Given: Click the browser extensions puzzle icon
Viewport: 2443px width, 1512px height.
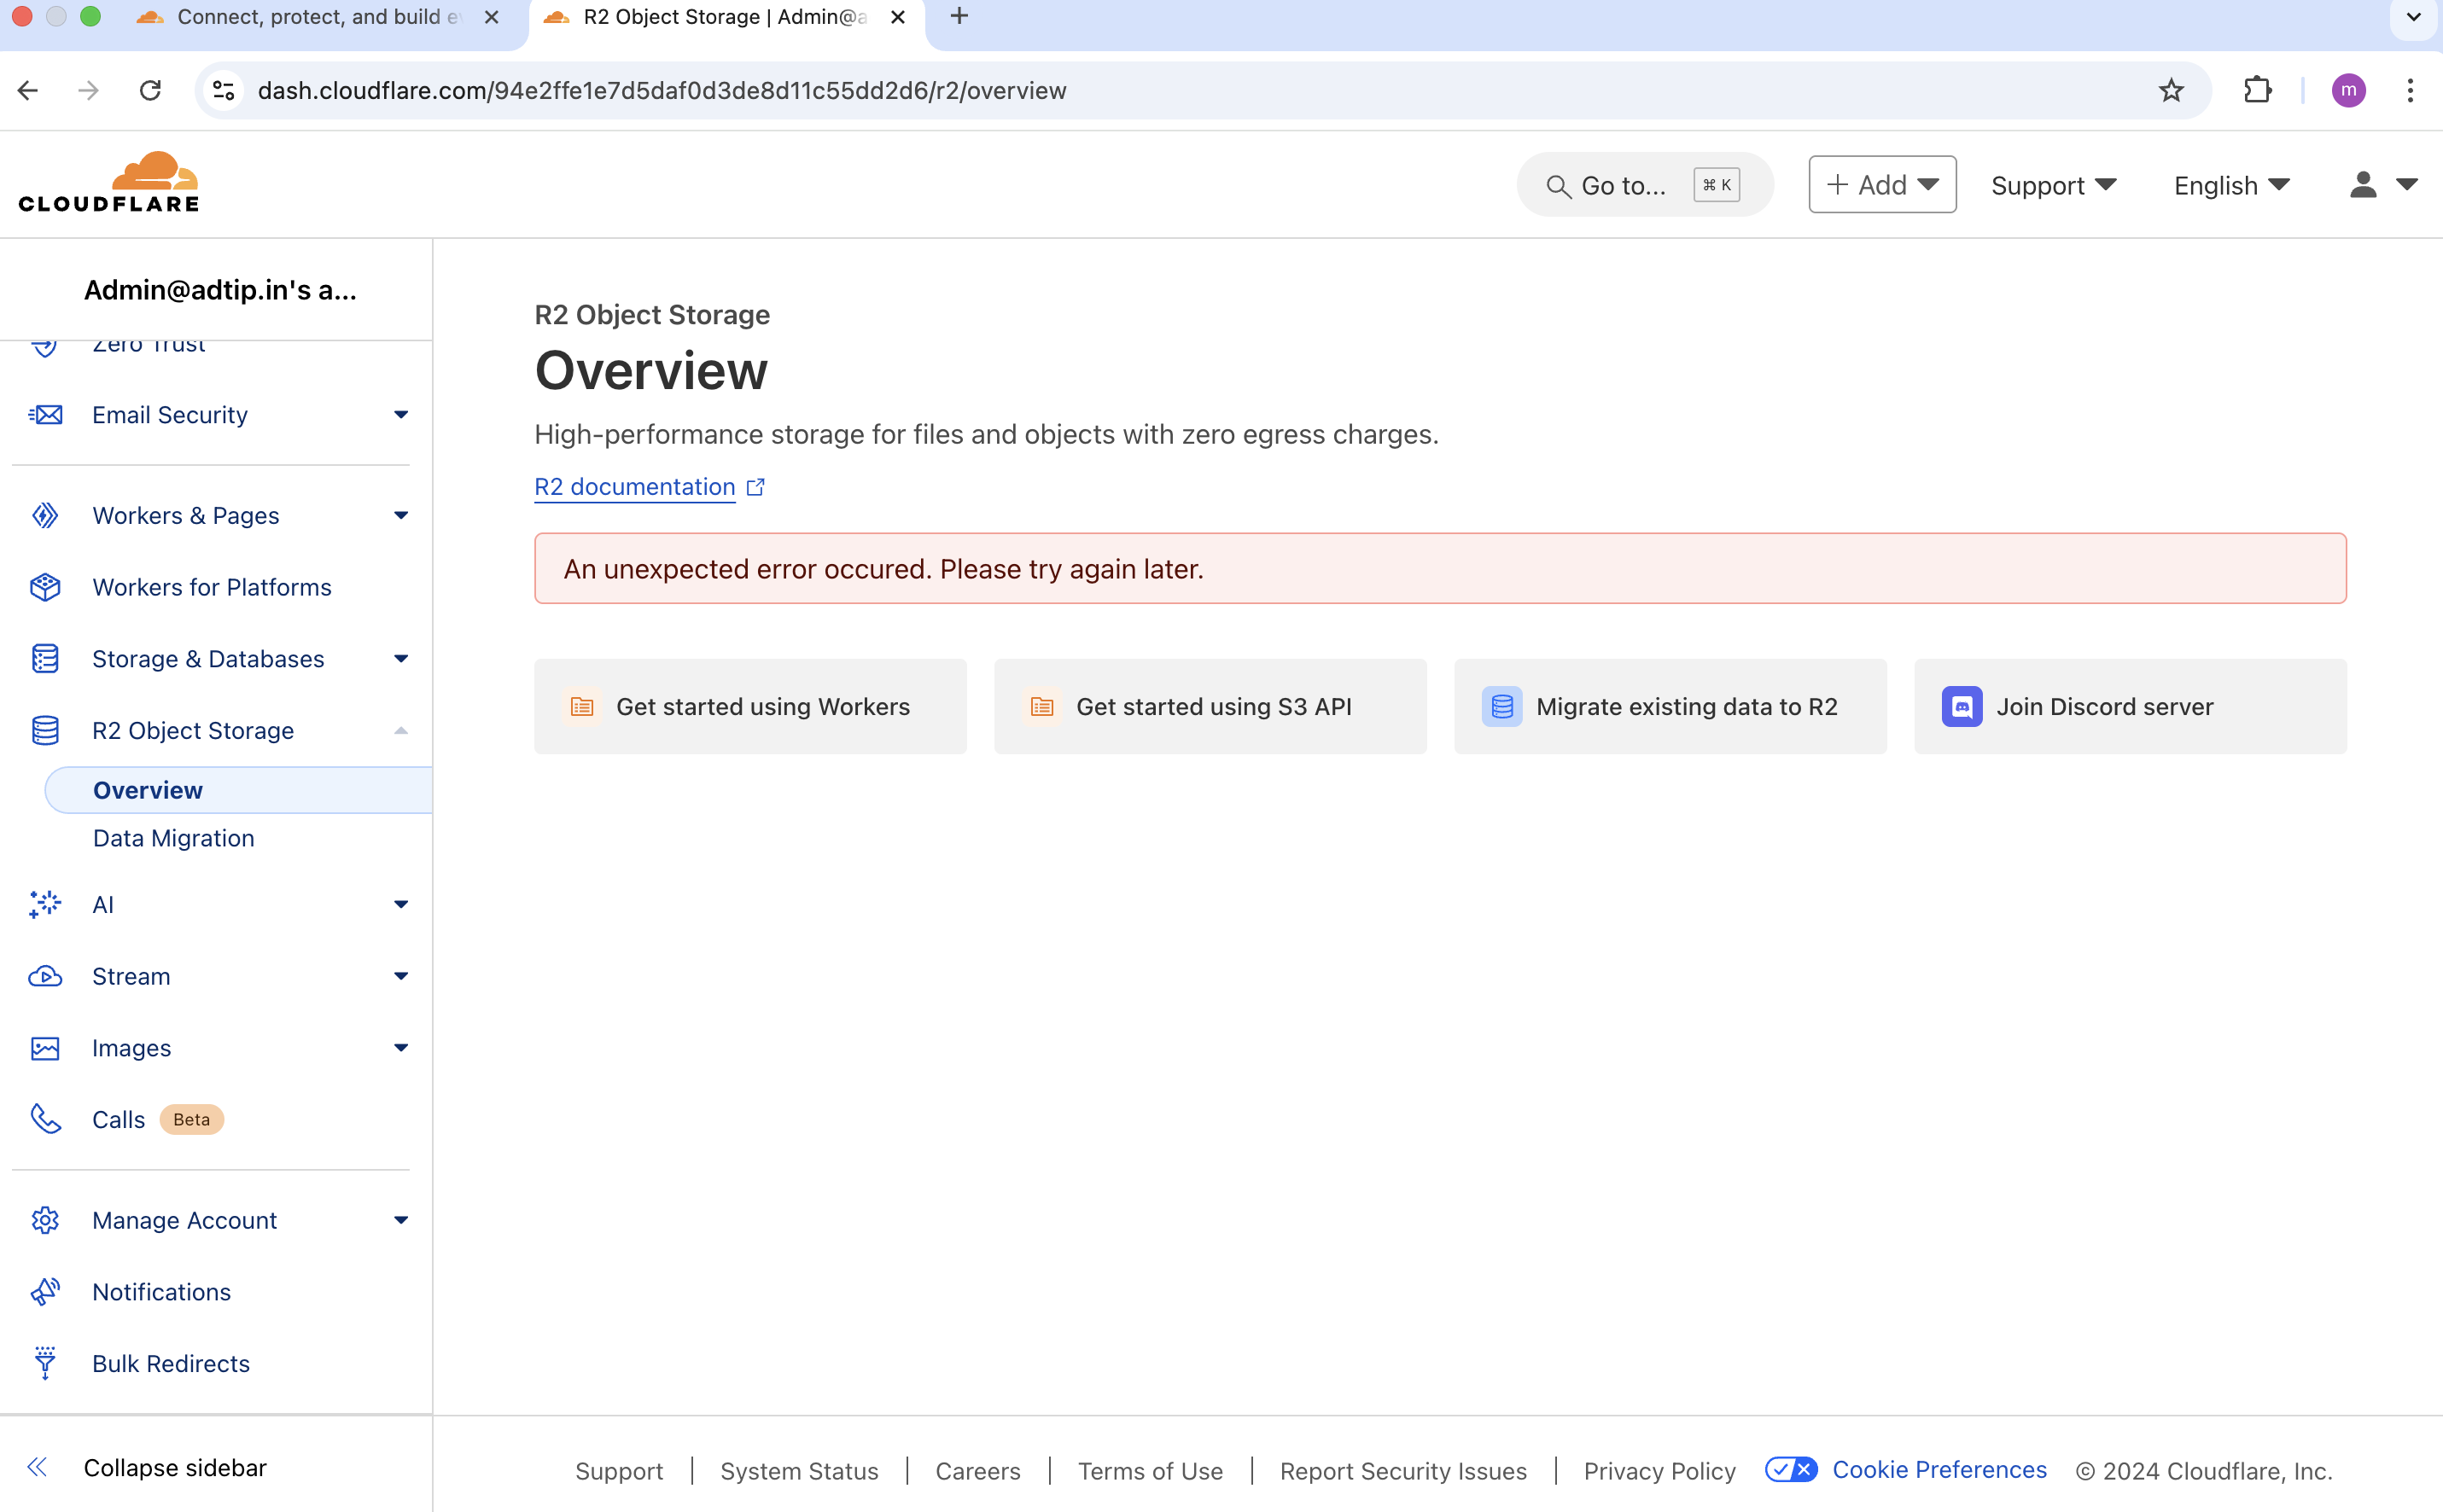Looking at the screenshot, I should (x=2257, y=90).
